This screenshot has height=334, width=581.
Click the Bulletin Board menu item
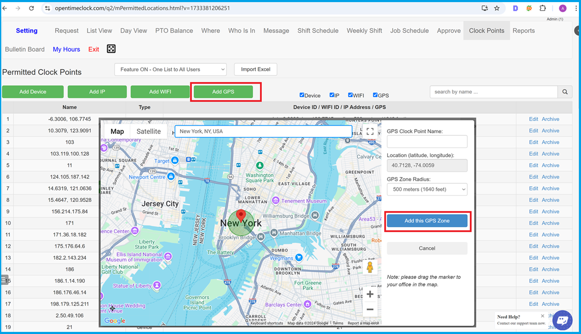coord(25,49)
